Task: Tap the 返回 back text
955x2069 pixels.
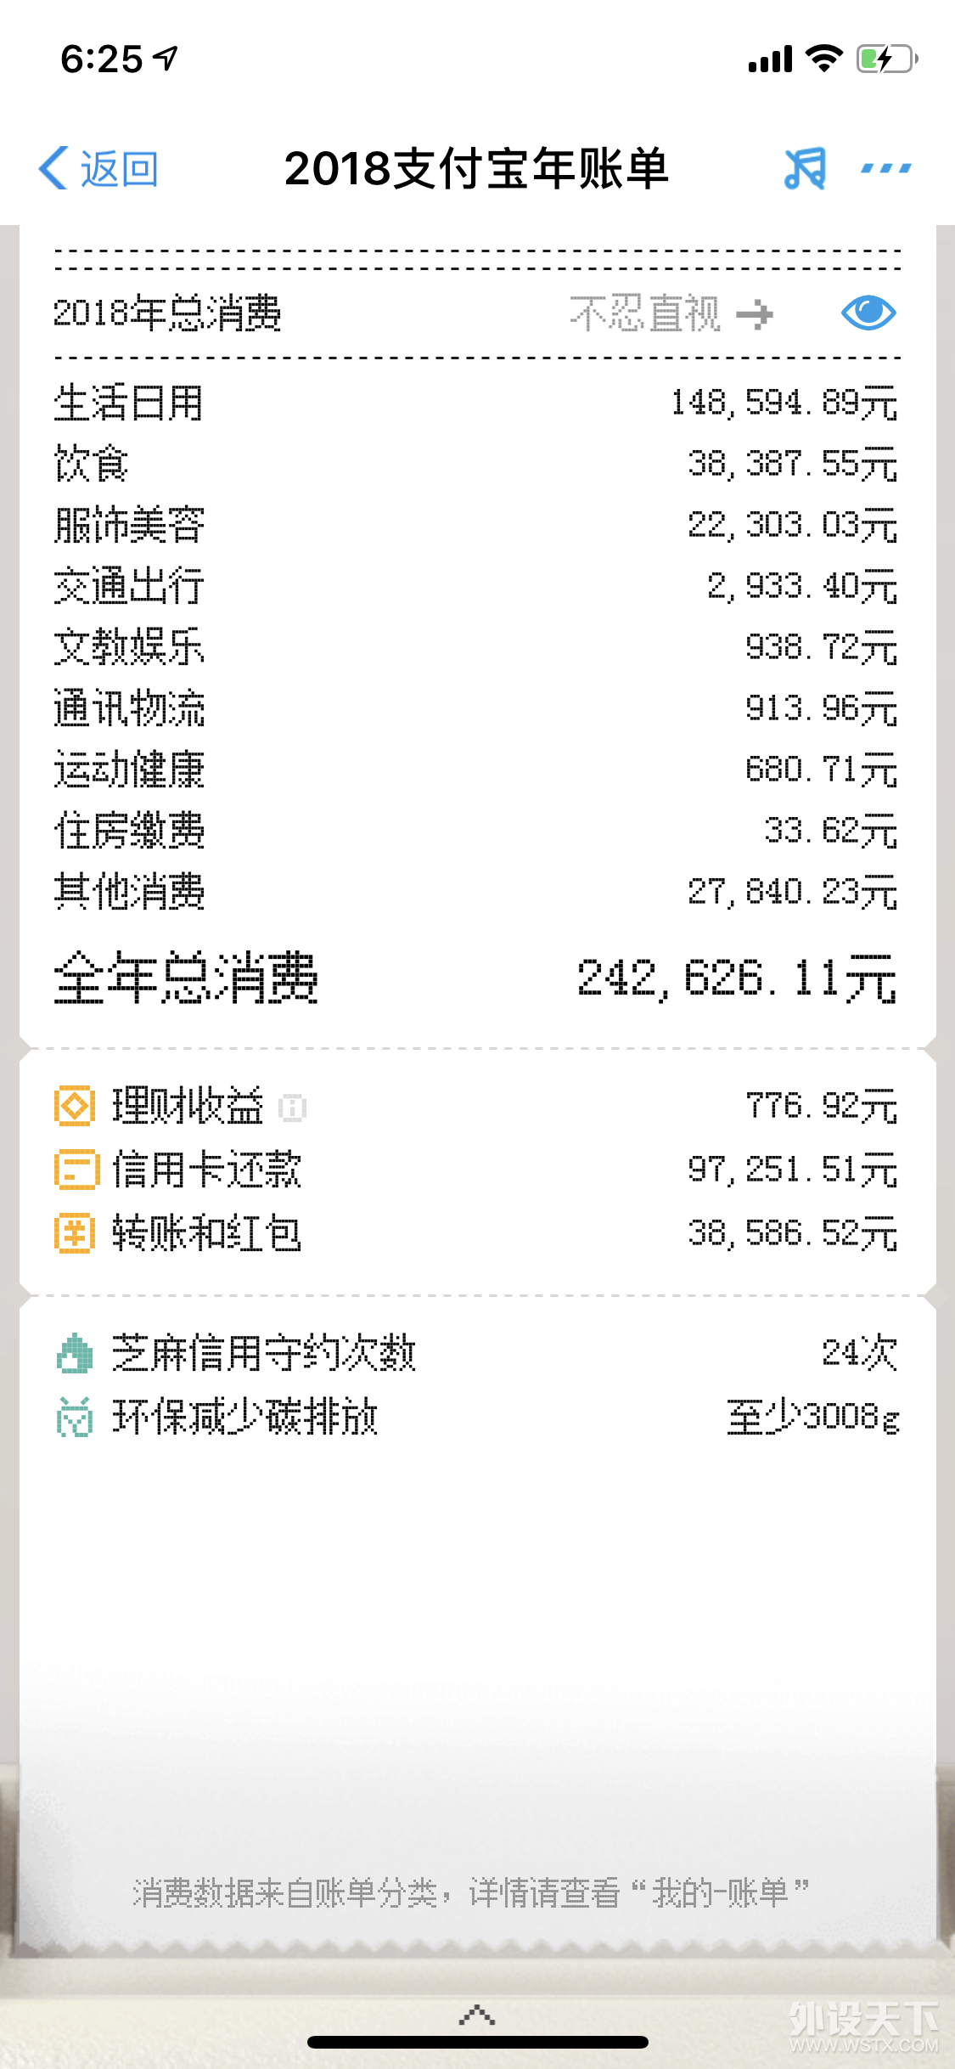Action: pos(119,169)
